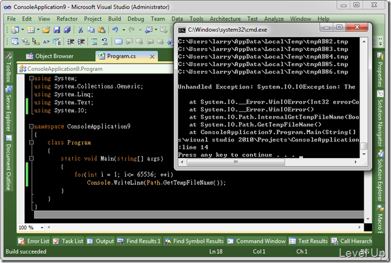This screenshot has width=391, height=263.
Task: Open the File menu
Action: (11, 19)
